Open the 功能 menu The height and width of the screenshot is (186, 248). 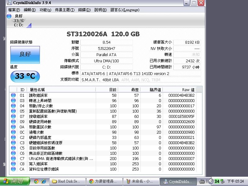click(x=45, y=10)
